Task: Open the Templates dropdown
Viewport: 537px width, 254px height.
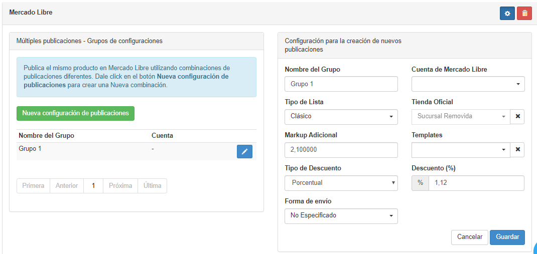Action: click(461, 150)
